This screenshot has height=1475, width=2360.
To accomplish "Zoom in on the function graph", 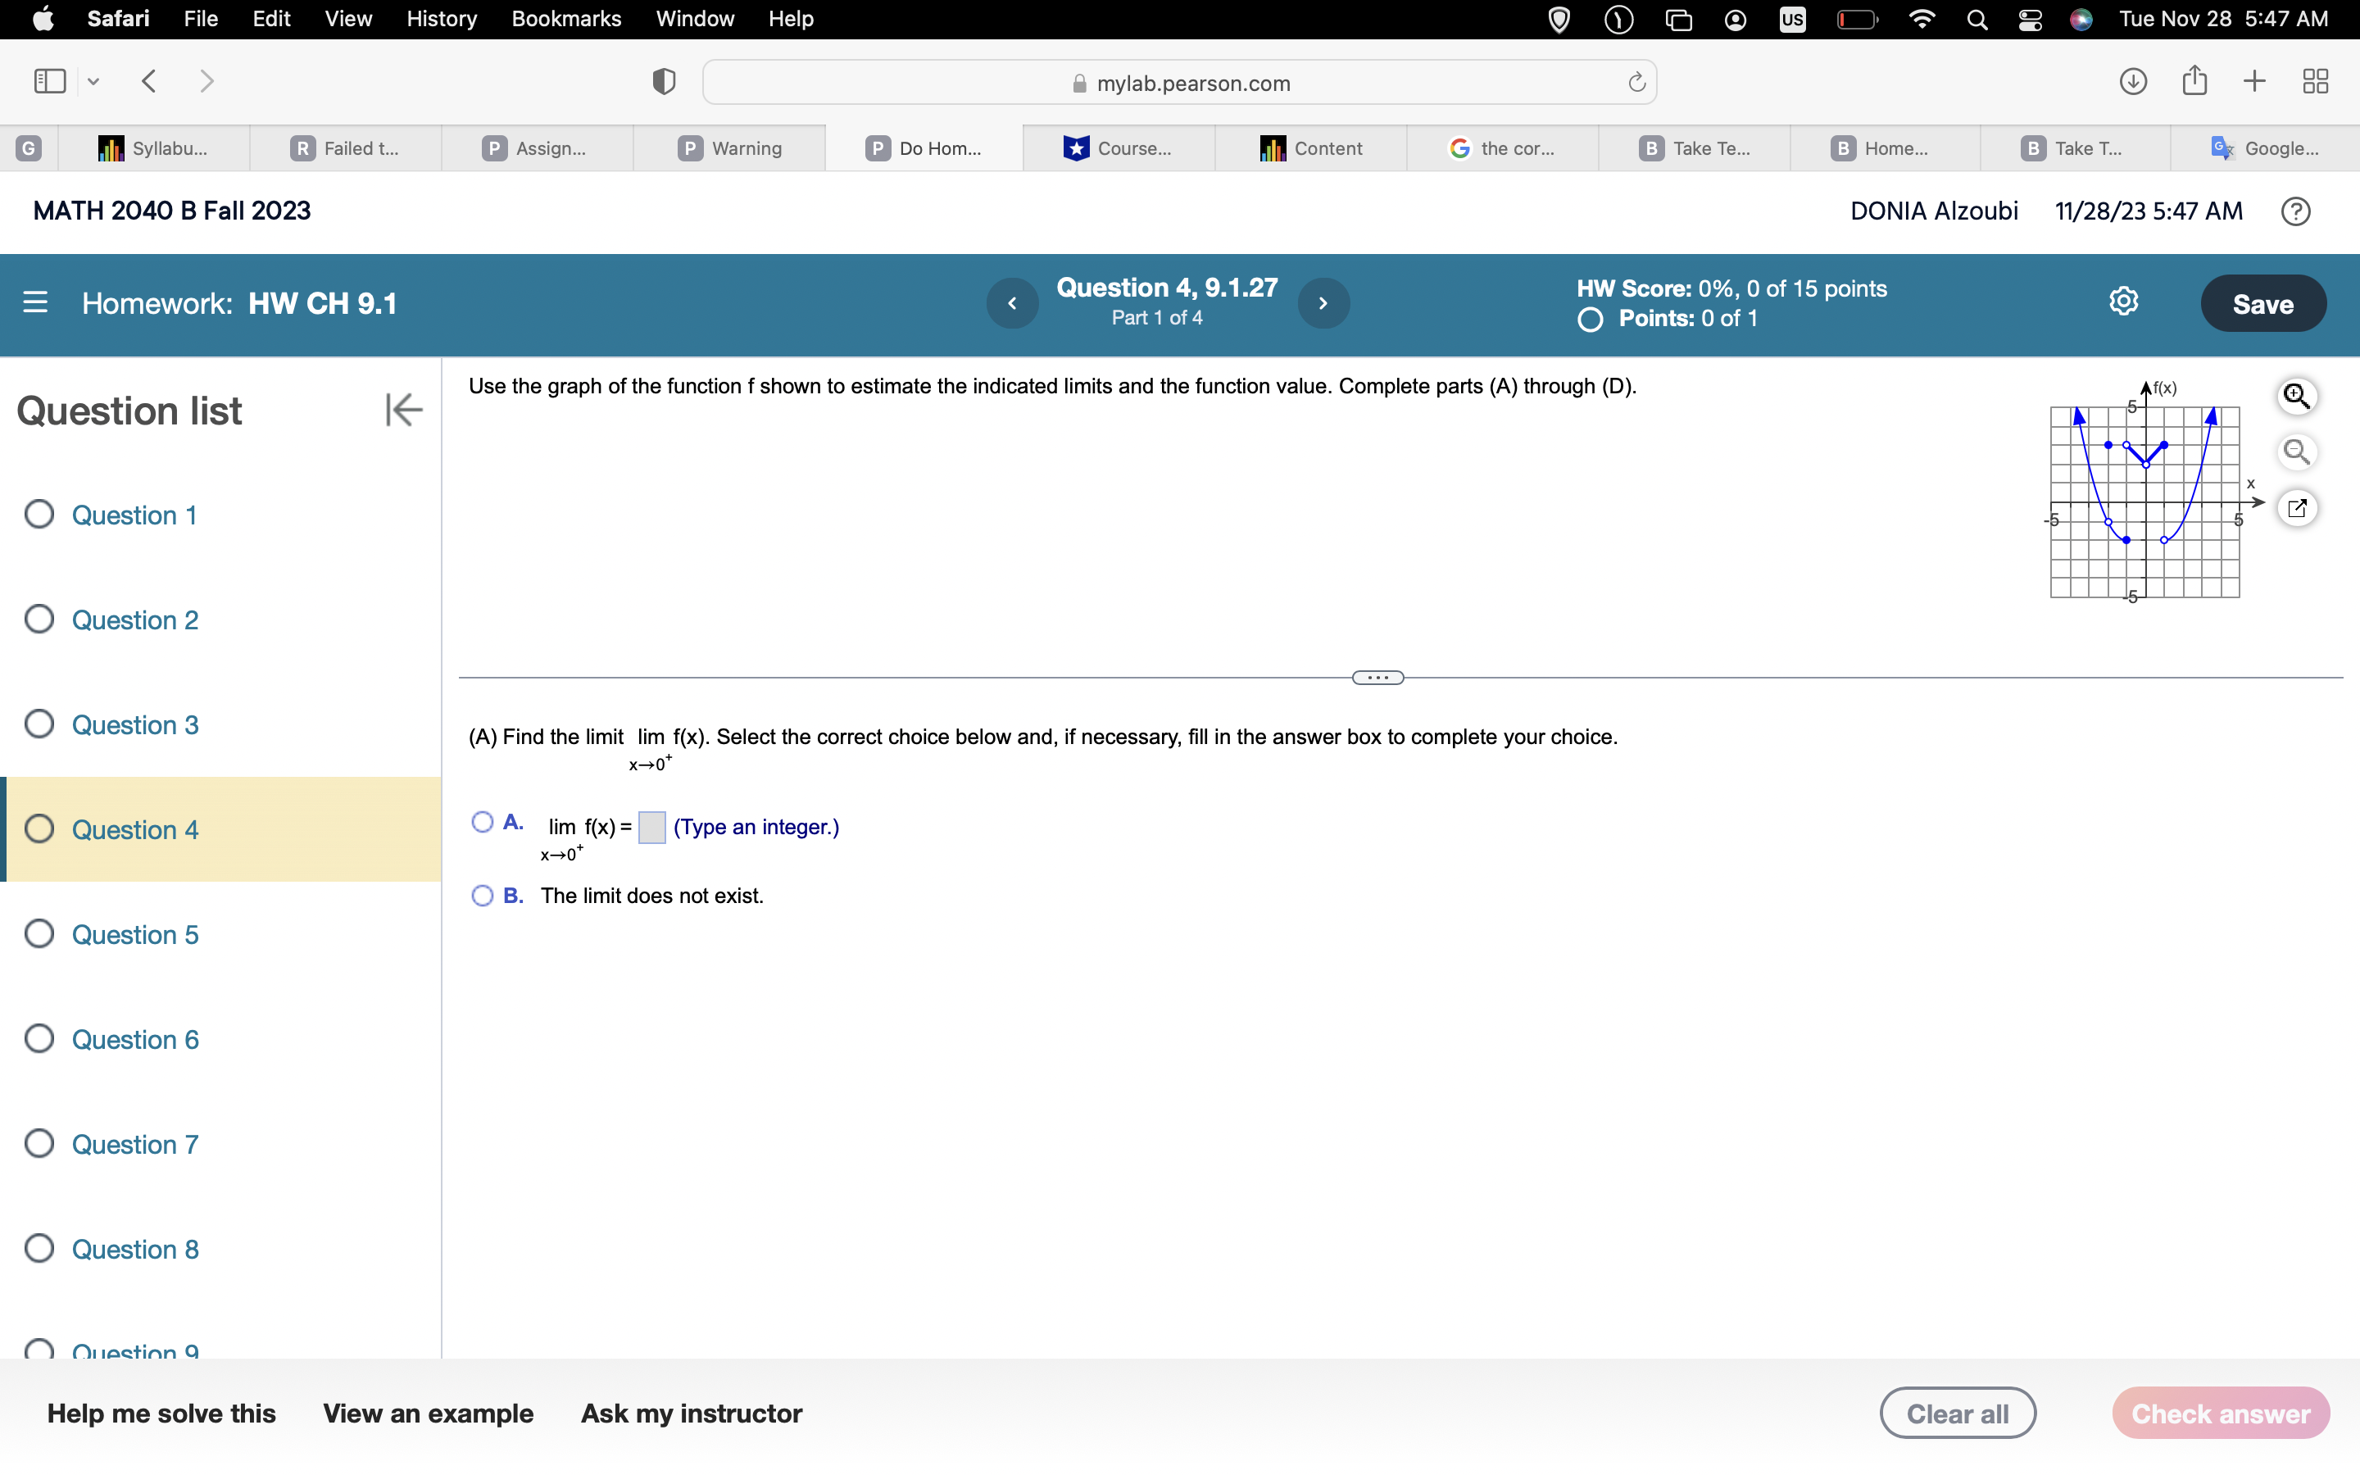I will tap(2299, 396).
